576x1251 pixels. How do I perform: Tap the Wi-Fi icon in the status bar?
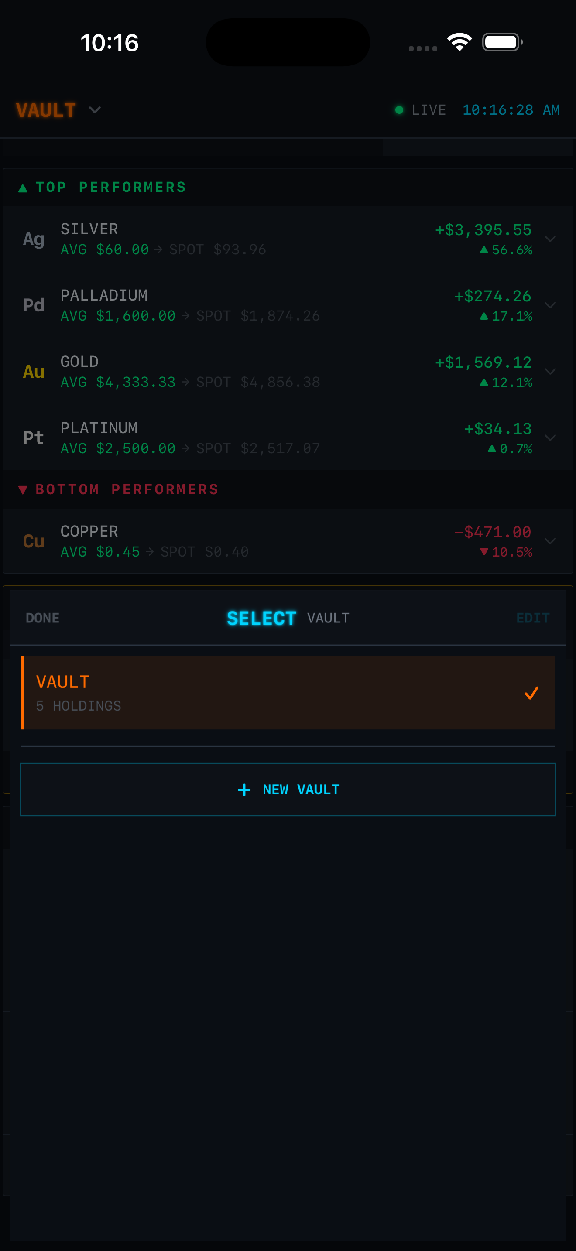click(x=459, y=42)
